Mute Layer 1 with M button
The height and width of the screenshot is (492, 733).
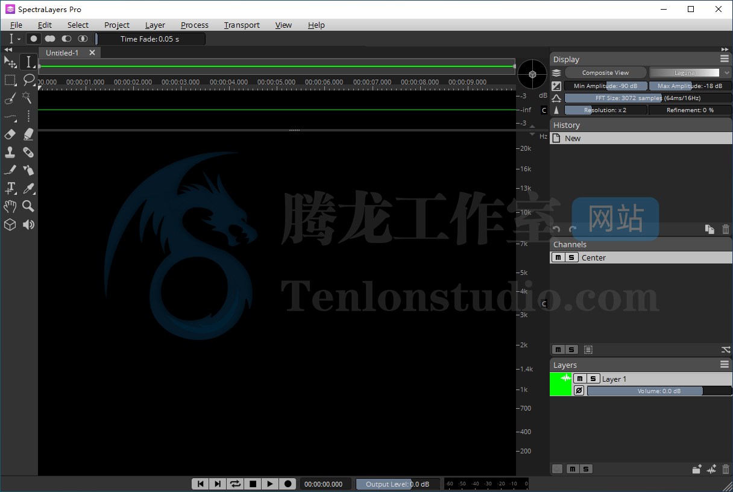point(580,379)
